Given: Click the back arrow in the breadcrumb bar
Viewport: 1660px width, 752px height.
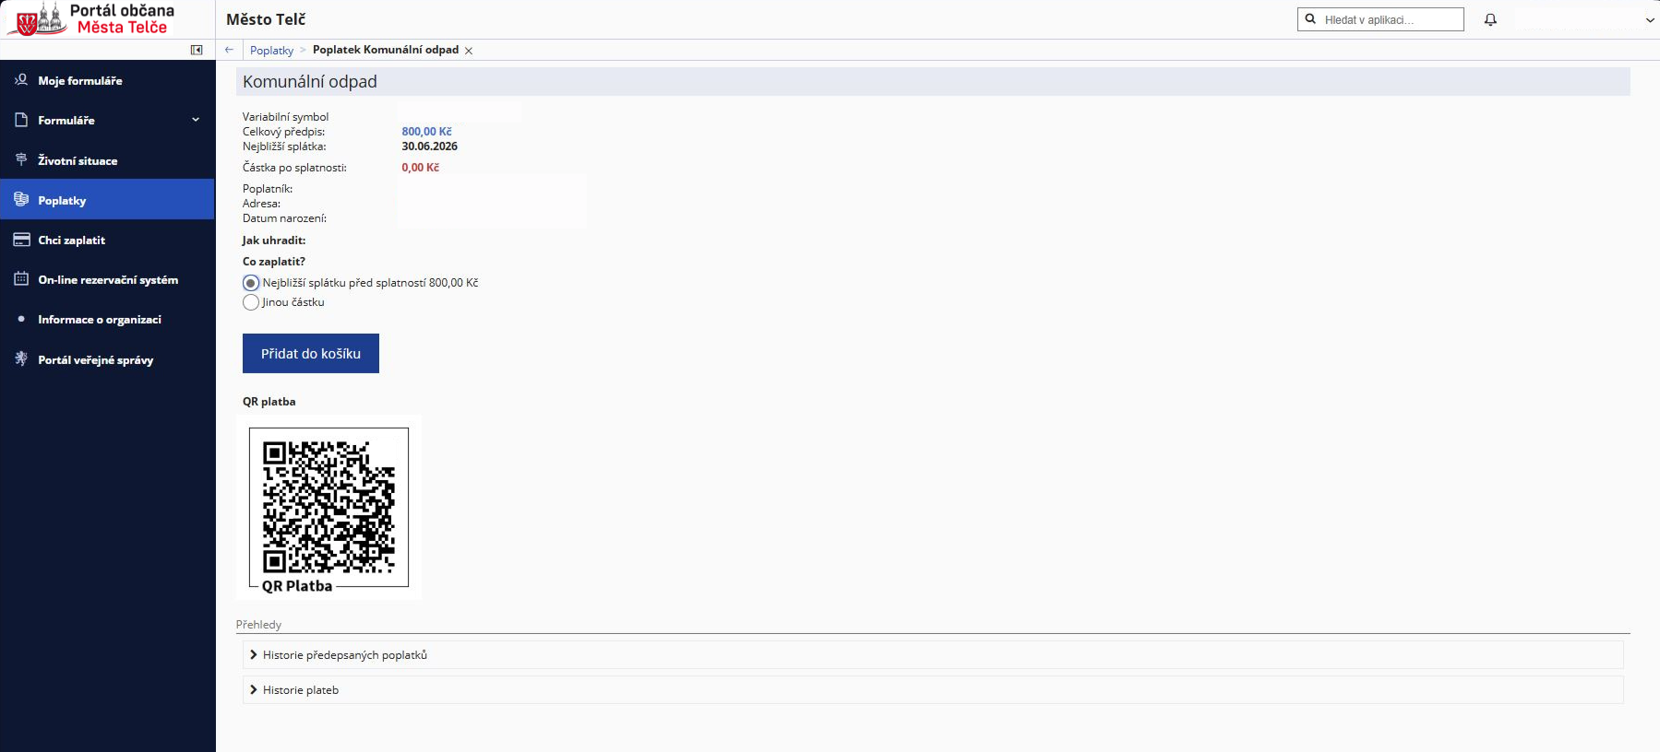Looking at the screenshot, I should [x=230, y=50].
